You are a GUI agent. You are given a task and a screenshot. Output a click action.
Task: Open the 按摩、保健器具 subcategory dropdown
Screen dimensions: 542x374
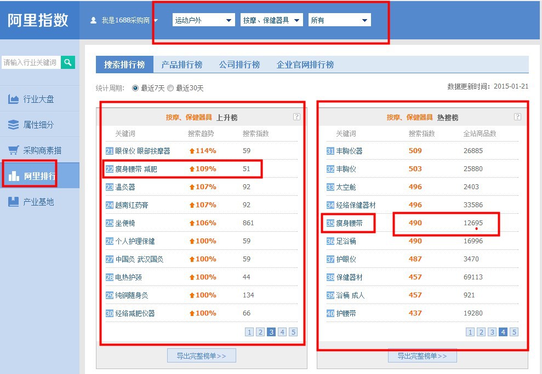tap(272, 20)
